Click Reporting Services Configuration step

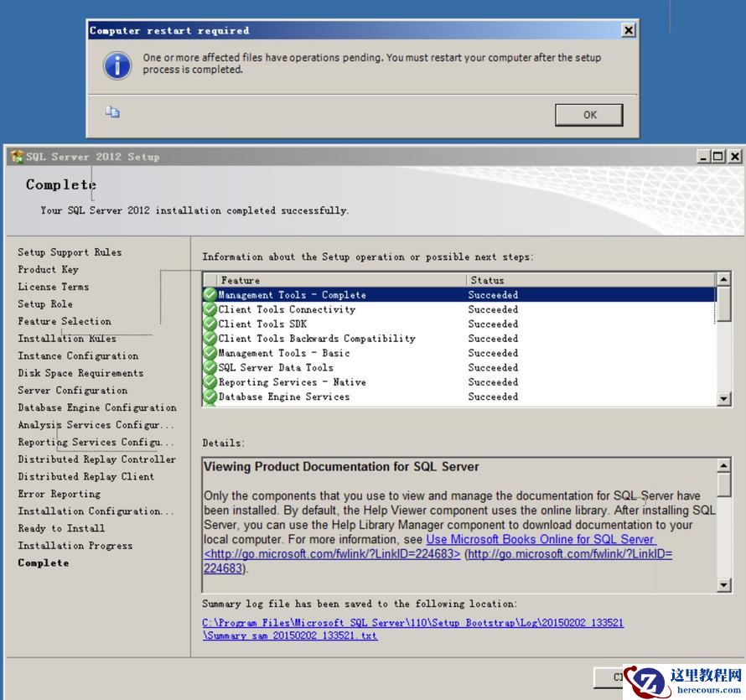pos(96,442)
